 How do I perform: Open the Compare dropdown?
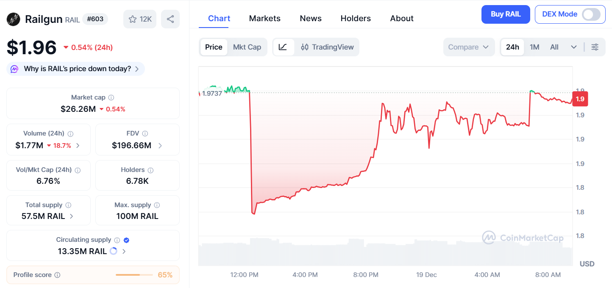(x=469, y=47)
